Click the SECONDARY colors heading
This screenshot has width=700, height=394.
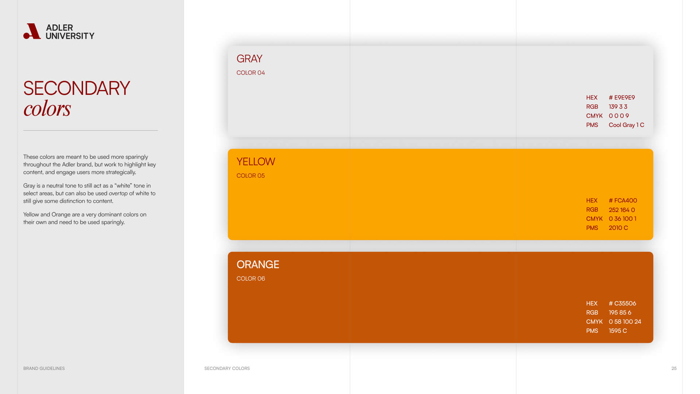point(76,98)
